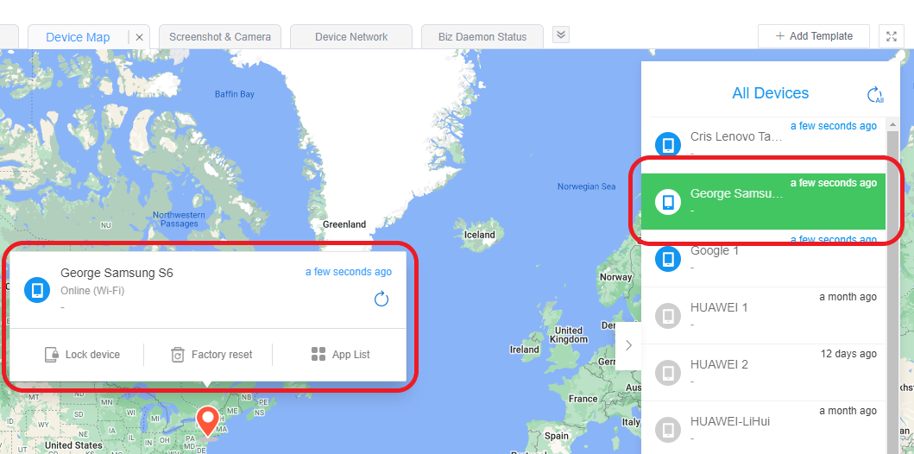Click the device icon in popup card
This screenshot has width=914, height=454.
pyautogui.click(x=37, y=290)
